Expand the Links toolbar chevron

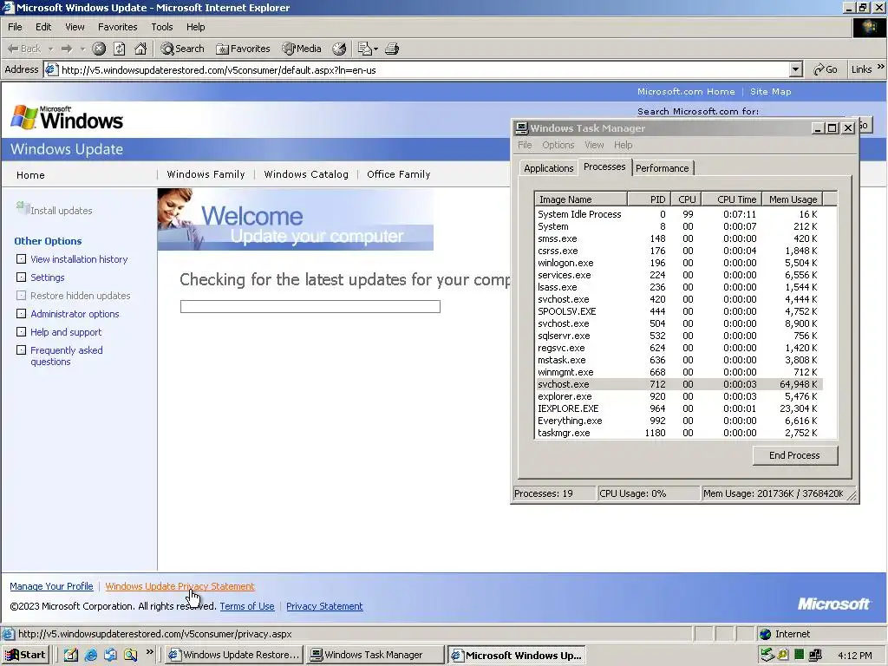(881, 67)
